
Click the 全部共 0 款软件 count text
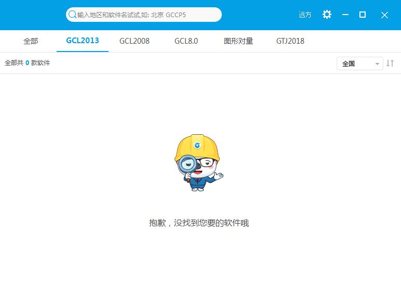pos(28,63)
